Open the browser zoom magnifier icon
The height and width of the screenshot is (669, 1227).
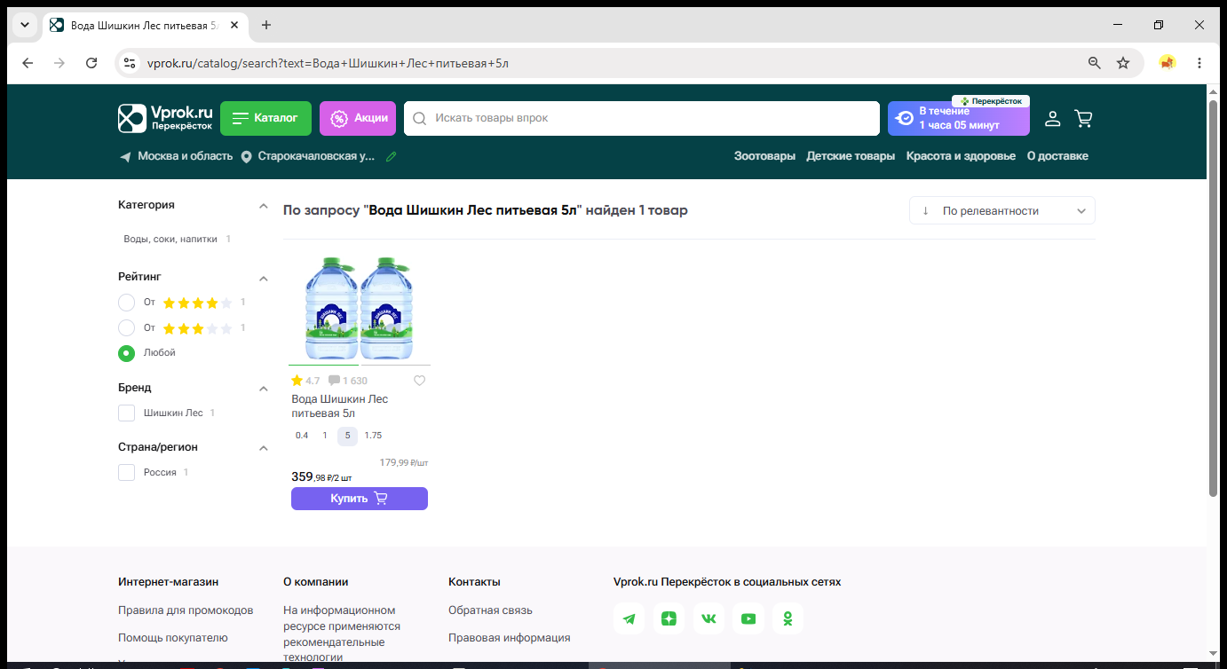pos(1095,63)
